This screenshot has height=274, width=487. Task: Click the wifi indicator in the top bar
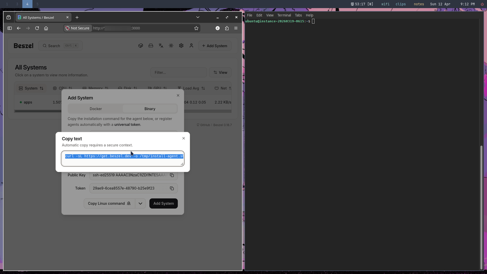point(385,4)
